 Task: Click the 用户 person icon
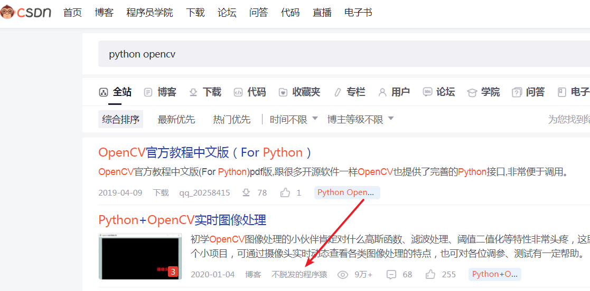382,92
